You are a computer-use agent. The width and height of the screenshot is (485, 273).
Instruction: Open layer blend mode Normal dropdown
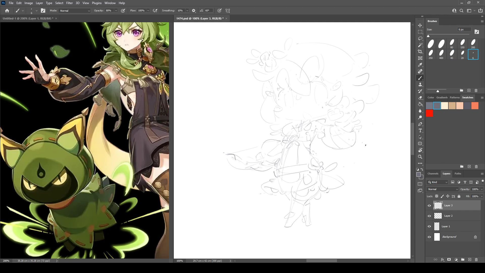pos(443,189)
